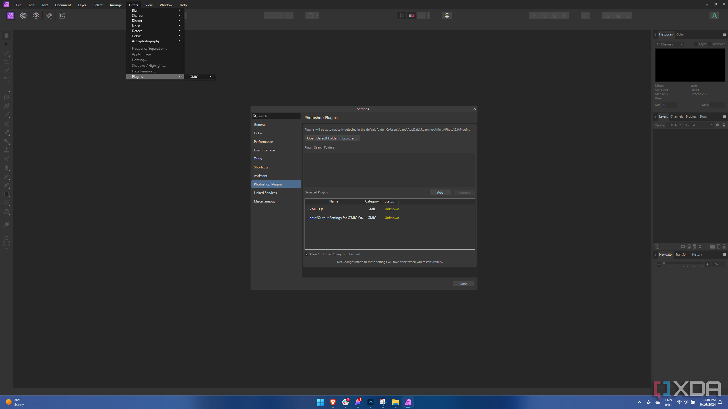
Task: Expand the Colors filter submenu
Action: click(x=155, y=36)
